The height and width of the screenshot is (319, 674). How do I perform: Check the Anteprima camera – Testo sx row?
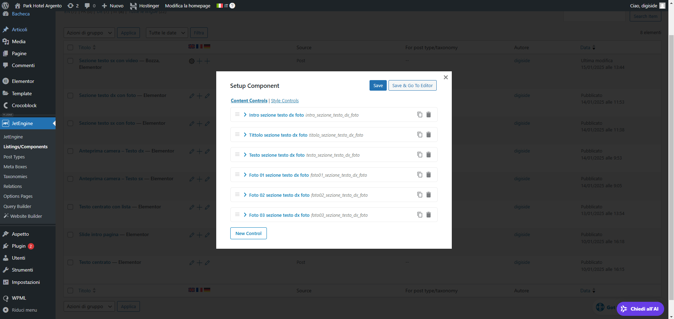[70, 179]
